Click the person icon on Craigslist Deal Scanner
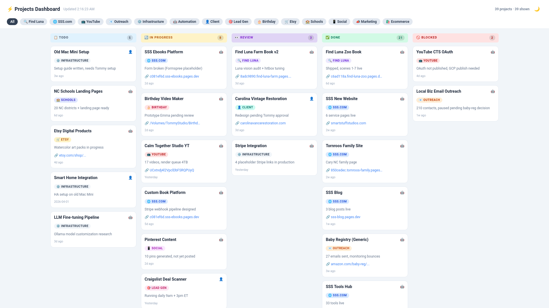The width and height of the screenshot is (549, 308). pyautogui.click(x=221, y=279)
